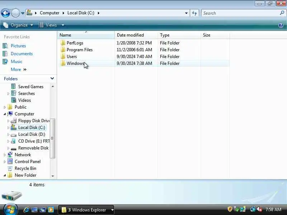Select the Program Files folder icon

click(x=63, y=50)
